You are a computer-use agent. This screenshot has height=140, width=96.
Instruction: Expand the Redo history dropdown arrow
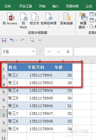click(27, 40)
